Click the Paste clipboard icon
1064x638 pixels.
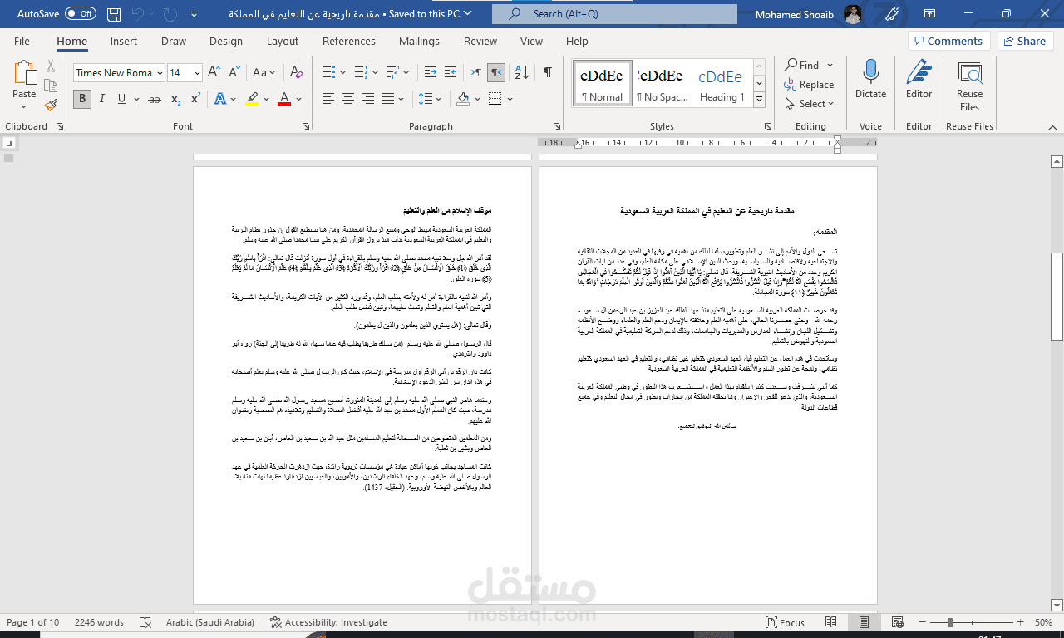pos(24,73)
